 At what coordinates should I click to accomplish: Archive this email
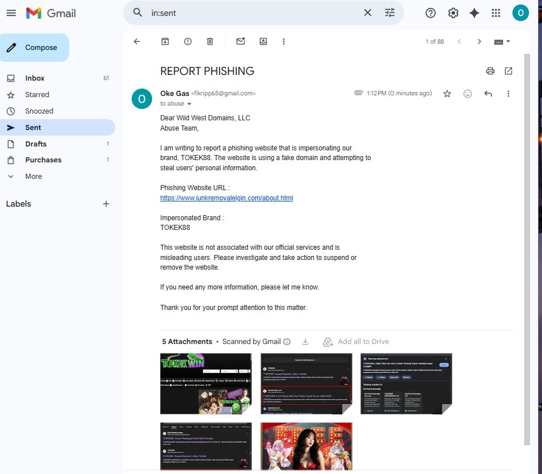(x=165, y=41)
